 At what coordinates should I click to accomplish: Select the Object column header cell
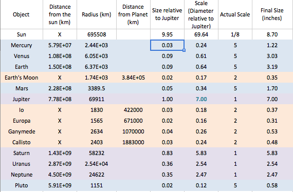pos(22,14)
